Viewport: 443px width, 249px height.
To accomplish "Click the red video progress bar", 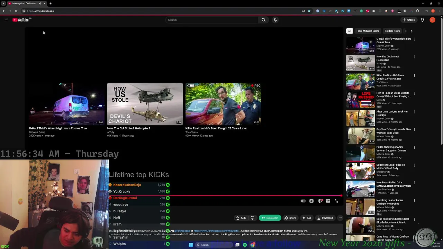I will coord(226,196).
